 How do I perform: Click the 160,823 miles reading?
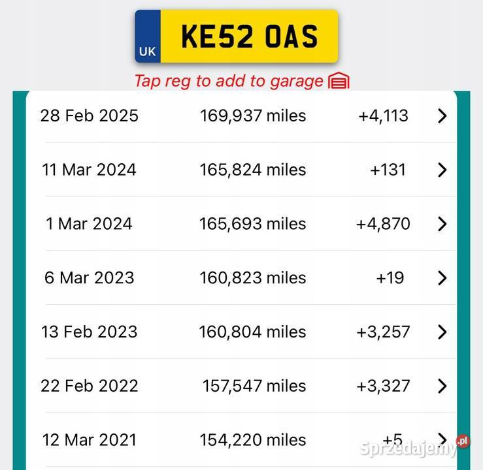[x=253, y=278]
